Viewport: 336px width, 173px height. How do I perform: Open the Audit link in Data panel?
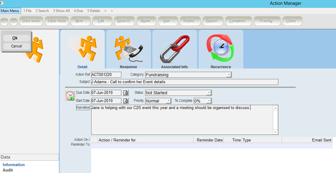point(8,170)
